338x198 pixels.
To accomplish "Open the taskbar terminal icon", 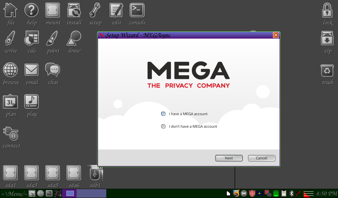I will point(49,193).
